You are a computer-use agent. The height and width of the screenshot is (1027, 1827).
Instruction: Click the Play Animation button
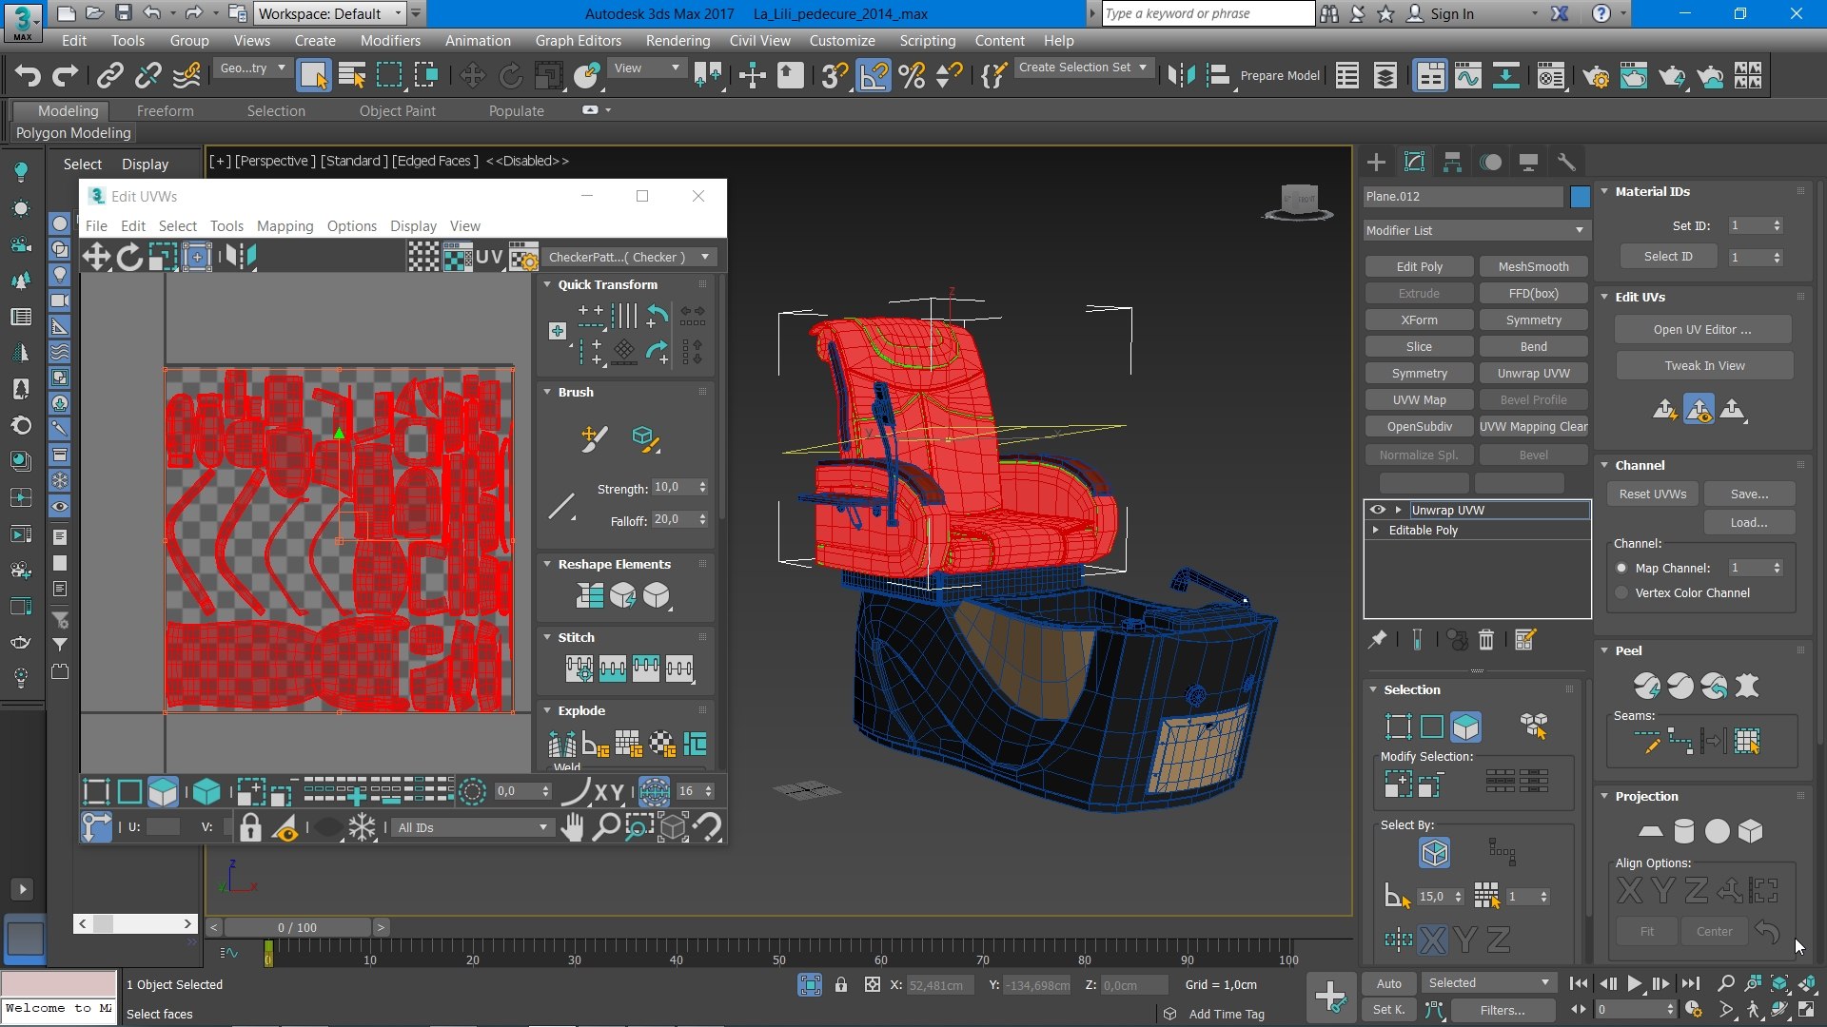tap(1634, 983)
